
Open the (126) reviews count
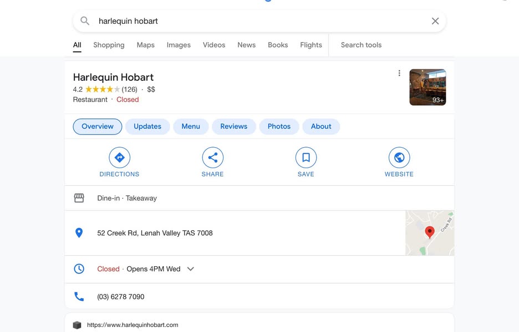129,90
